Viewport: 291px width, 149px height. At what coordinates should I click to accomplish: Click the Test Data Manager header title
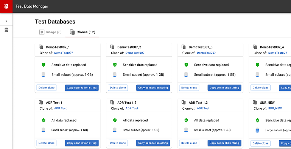[x=32, y=6]
